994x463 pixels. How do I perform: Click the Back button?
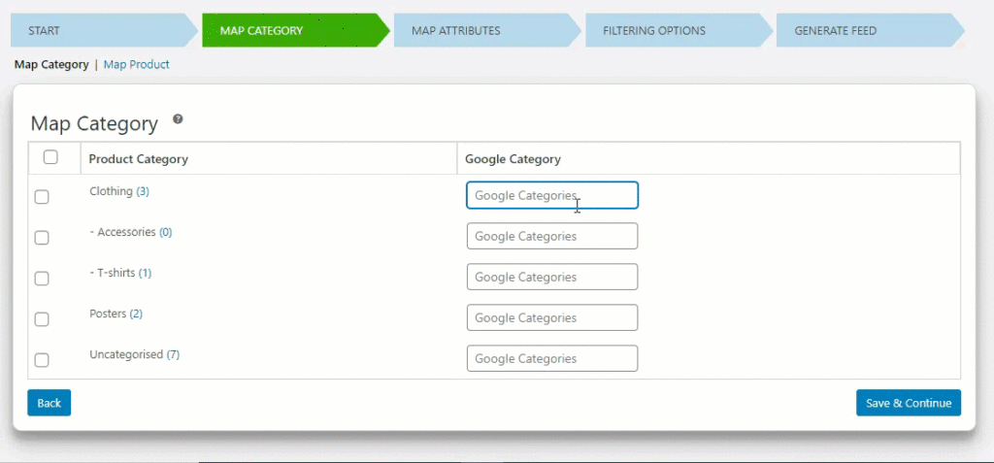[49, 403]
